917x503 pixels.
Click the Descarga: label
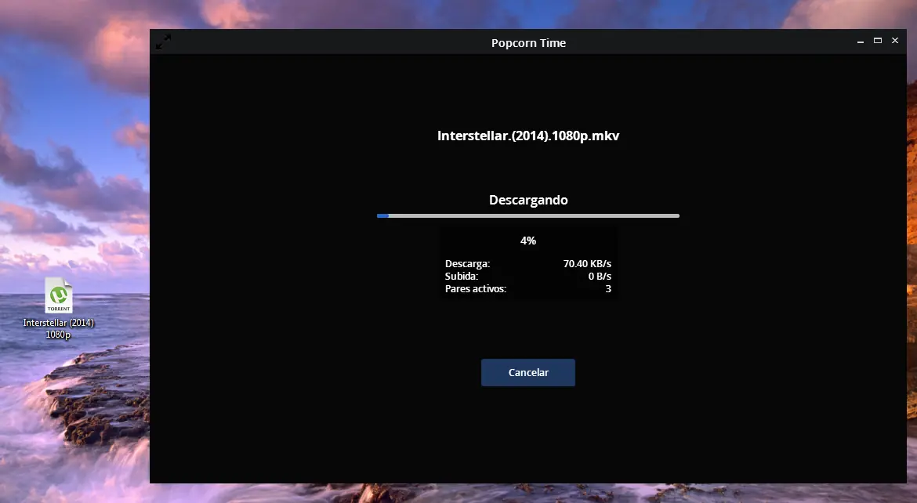[x=467, y=264]
